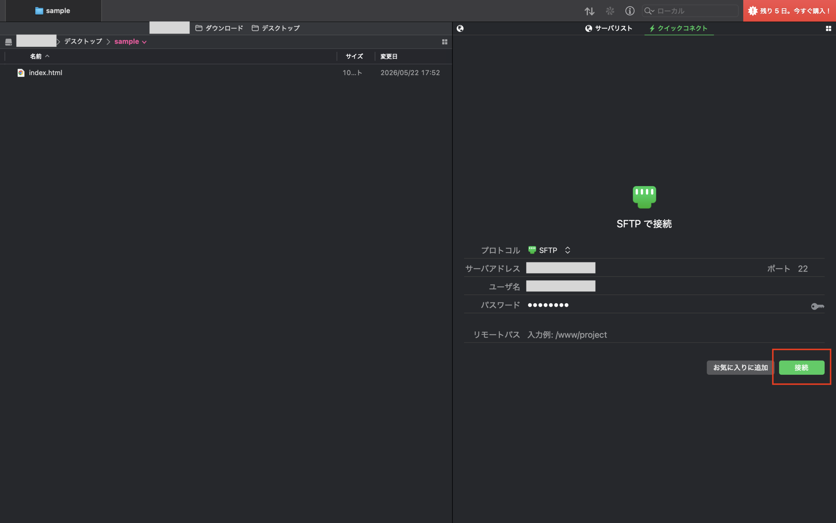Image resolution: width=836 pixels, height=523 pixels.
Task: Sort files by 名前 column header
Action: pyautogui.click(x=36, y=56)
